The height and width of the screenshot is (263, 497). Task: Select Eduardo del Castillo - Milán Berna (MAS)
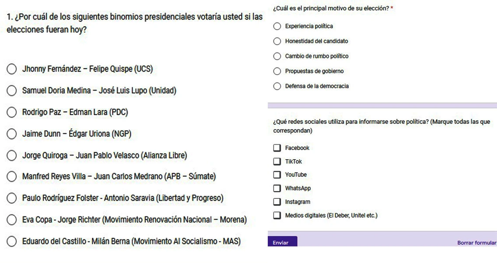12,242
